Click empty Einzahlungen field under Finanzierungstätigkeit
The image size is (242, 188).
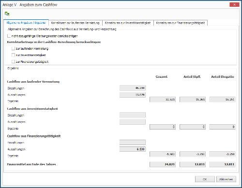[133, 142]
